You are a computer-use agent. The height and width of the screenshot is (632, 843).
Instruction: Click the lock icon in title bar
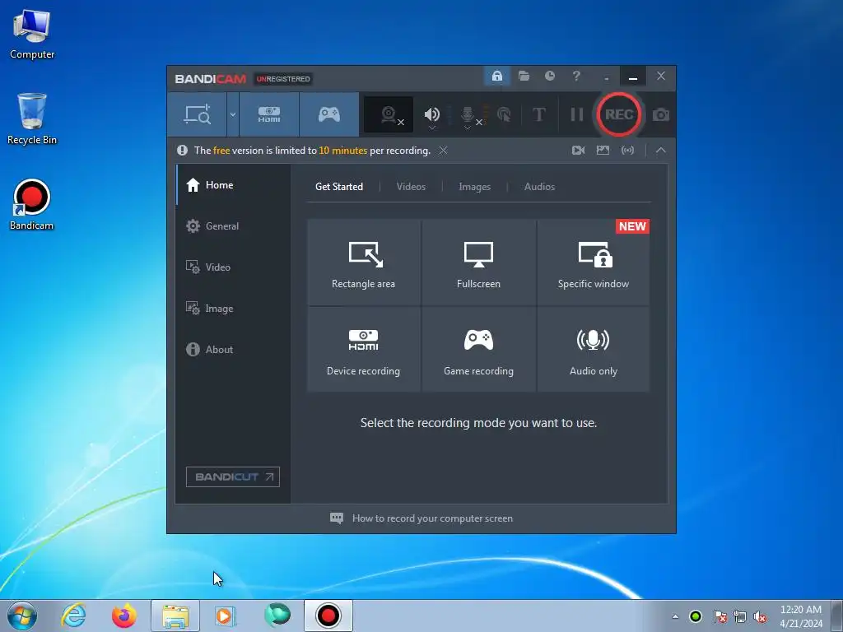coord(496,77)
